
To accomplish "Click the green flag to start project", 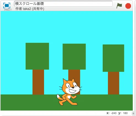I will [x=119, y=6].
